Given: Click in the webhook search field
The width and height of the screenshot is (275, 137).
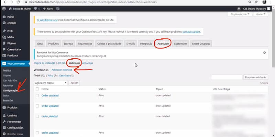Looking at the screenshot, I should [x=227, y=77].
